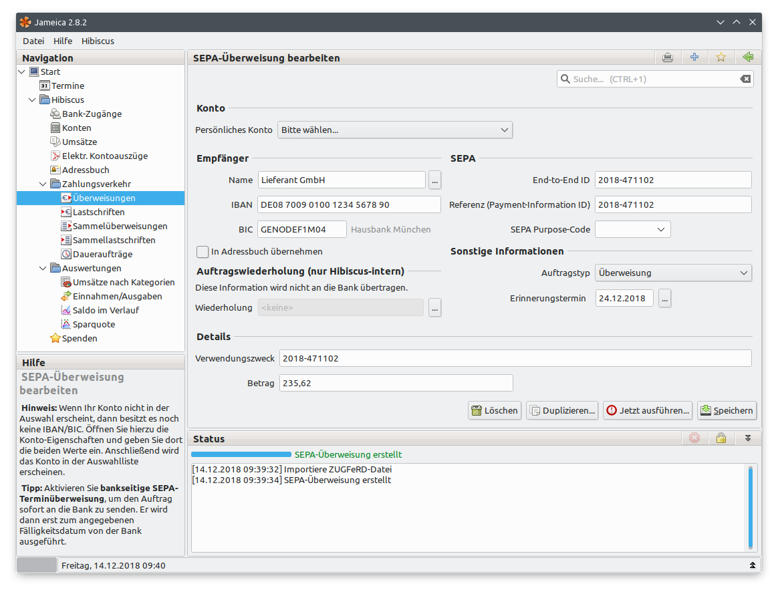780x590 pixels.
Task: Open Umsätze in navigation tree
Action: [74, 142]
